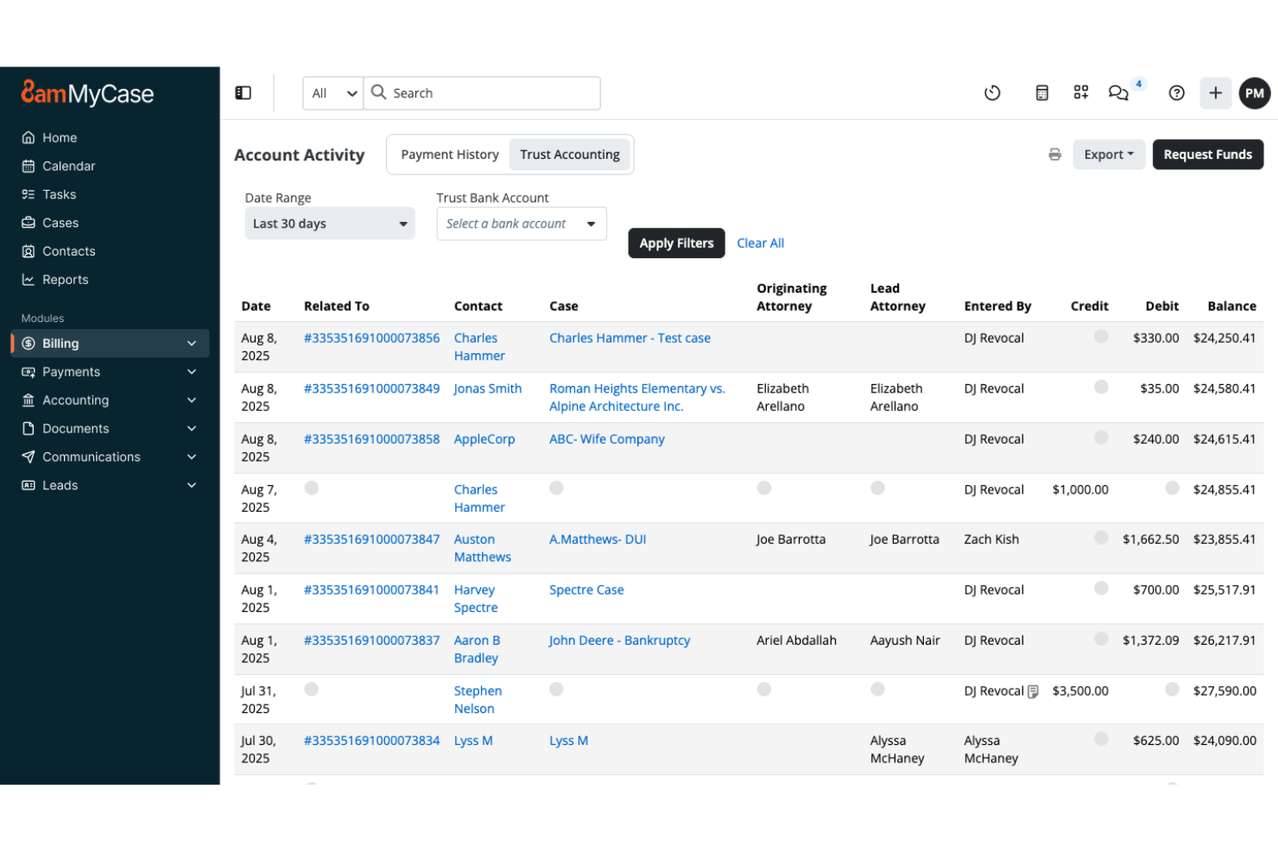Open contact Harvey Spectre

[476, 599]
